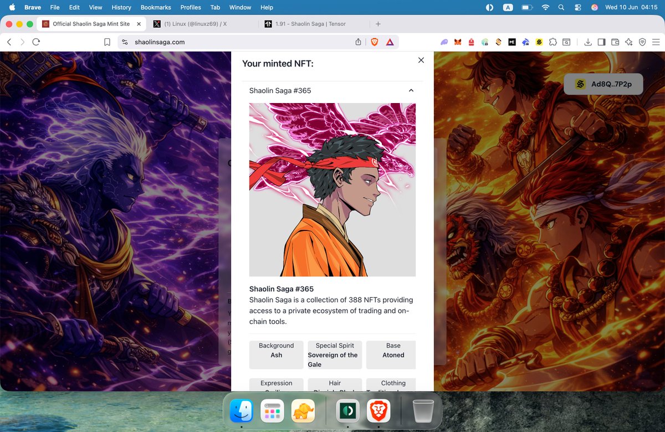
Task: Open Finder from the Dock
Action: [241, 411]
